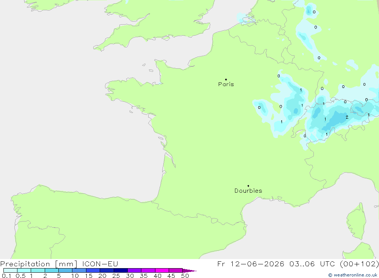Select the 0.1–0.5 mm legend swatch

(10, 270)
